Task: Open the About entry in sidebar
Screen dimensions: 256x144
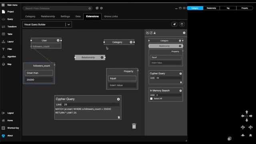Action: (7, 136)
